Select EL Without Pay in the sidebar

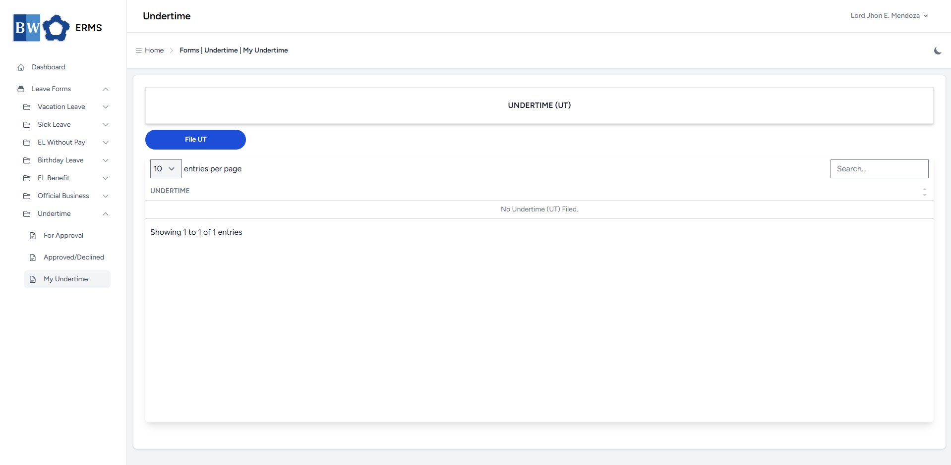point(61,143)
